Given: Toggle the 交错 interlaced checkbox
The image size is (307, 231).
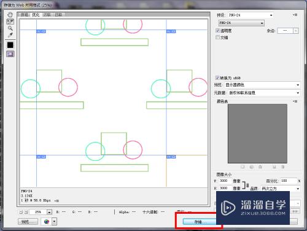Looking at the screenshot, I should pyautogui.click(x=217, y=37).
